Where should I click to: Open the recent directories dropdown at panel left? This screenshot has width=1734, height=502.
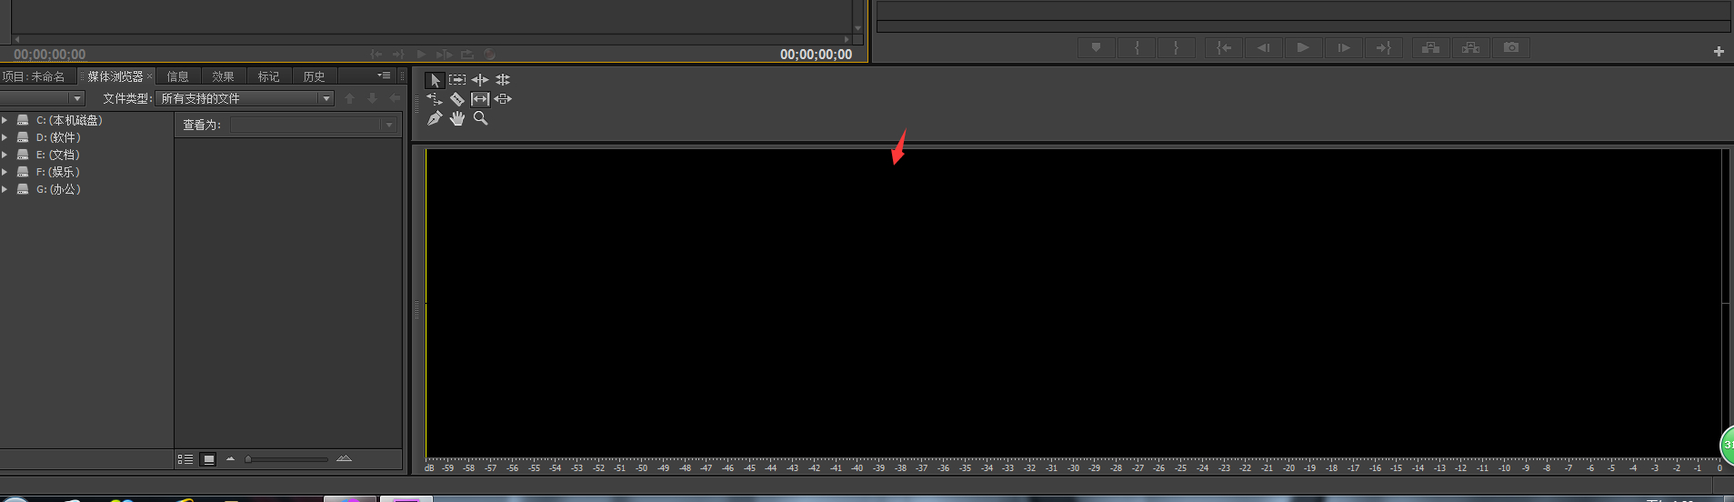(x=42, y=98)
